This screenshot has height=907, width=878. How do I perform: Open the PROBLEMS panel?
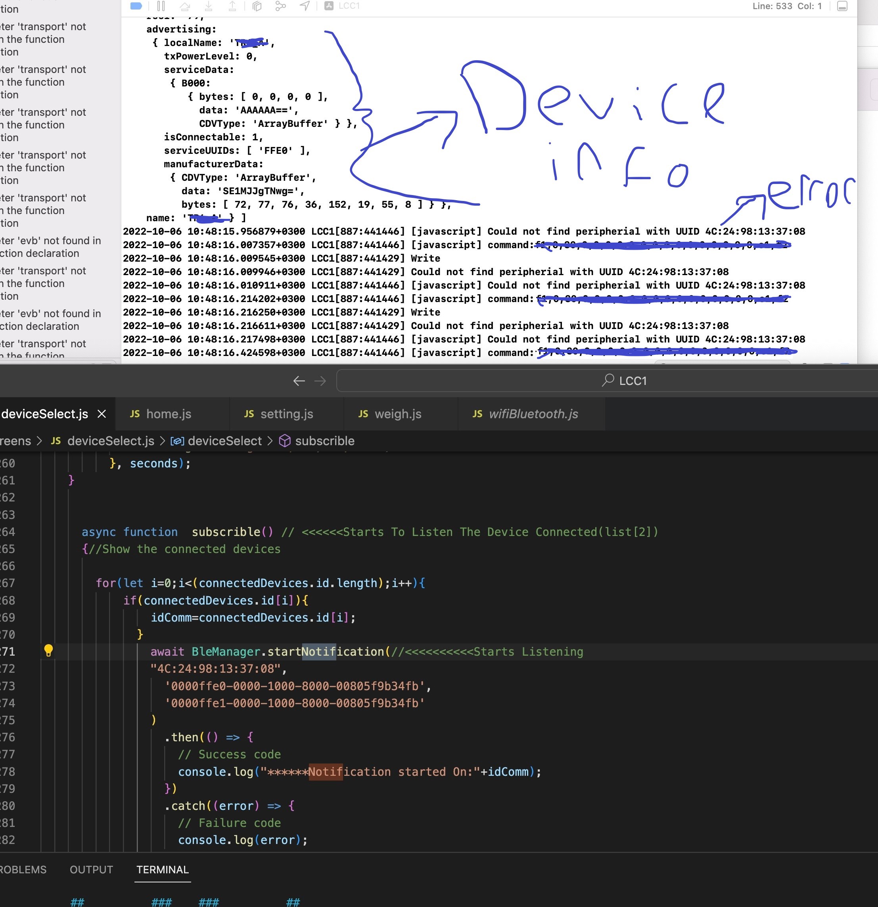point(23,869)
